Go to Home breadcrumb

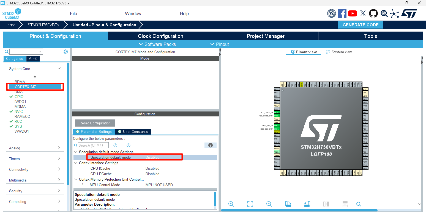point(10,25)
